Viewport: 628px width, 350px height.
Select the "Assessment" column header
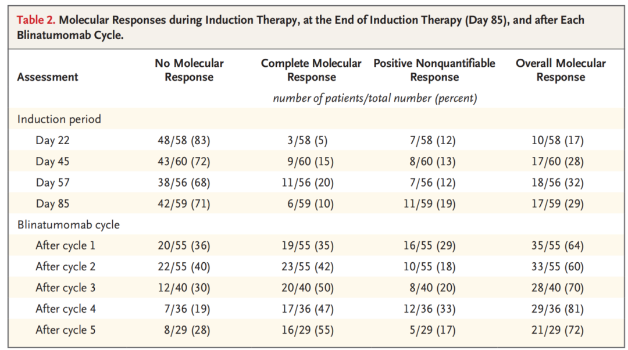[48, 77]
